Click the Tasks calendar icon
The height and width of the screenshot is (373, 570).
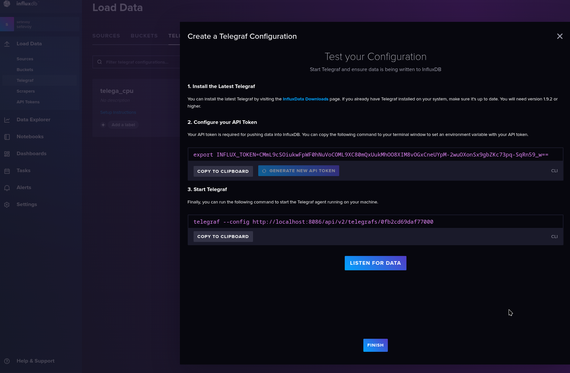[x=7, y=171]
